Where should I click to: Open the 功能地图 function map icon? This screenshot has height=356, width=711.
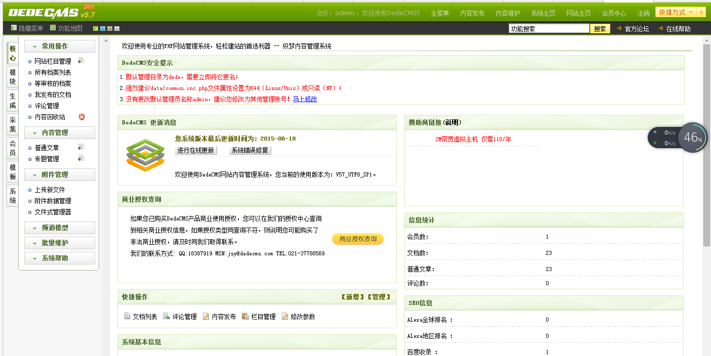click(x=53, y=28)
